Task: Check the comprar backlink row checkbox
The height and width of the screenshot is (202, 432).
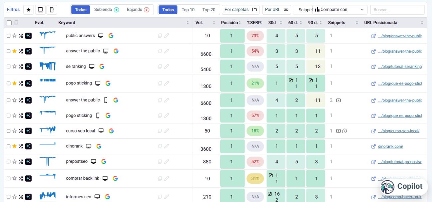Action: (9, 178)
